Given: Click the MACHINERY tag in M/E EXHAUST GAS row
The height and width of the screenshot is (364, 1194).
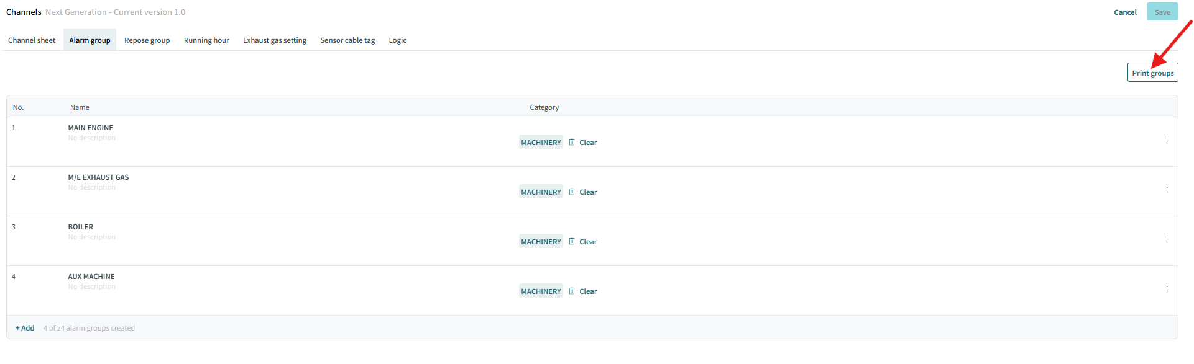Looking at the screenshot, I should tap(541, 192).
